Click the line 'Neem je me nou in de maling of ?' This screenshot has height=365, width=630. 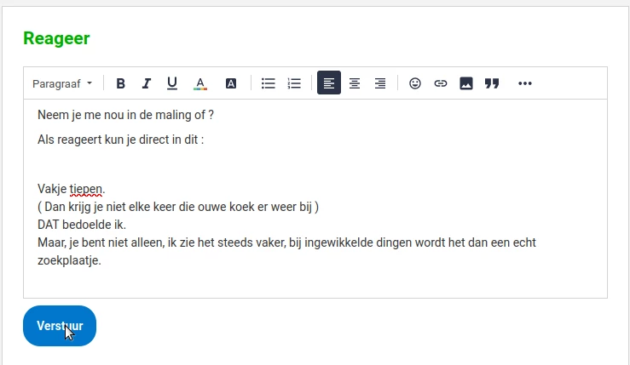(x=126, y=115)
